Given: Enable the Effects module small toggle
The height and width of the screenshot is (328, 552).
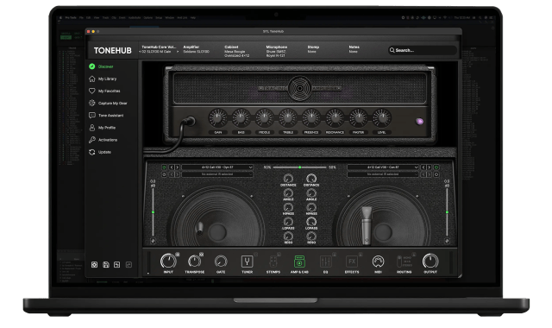Looking at the screenshot, I should pos(361,254).
